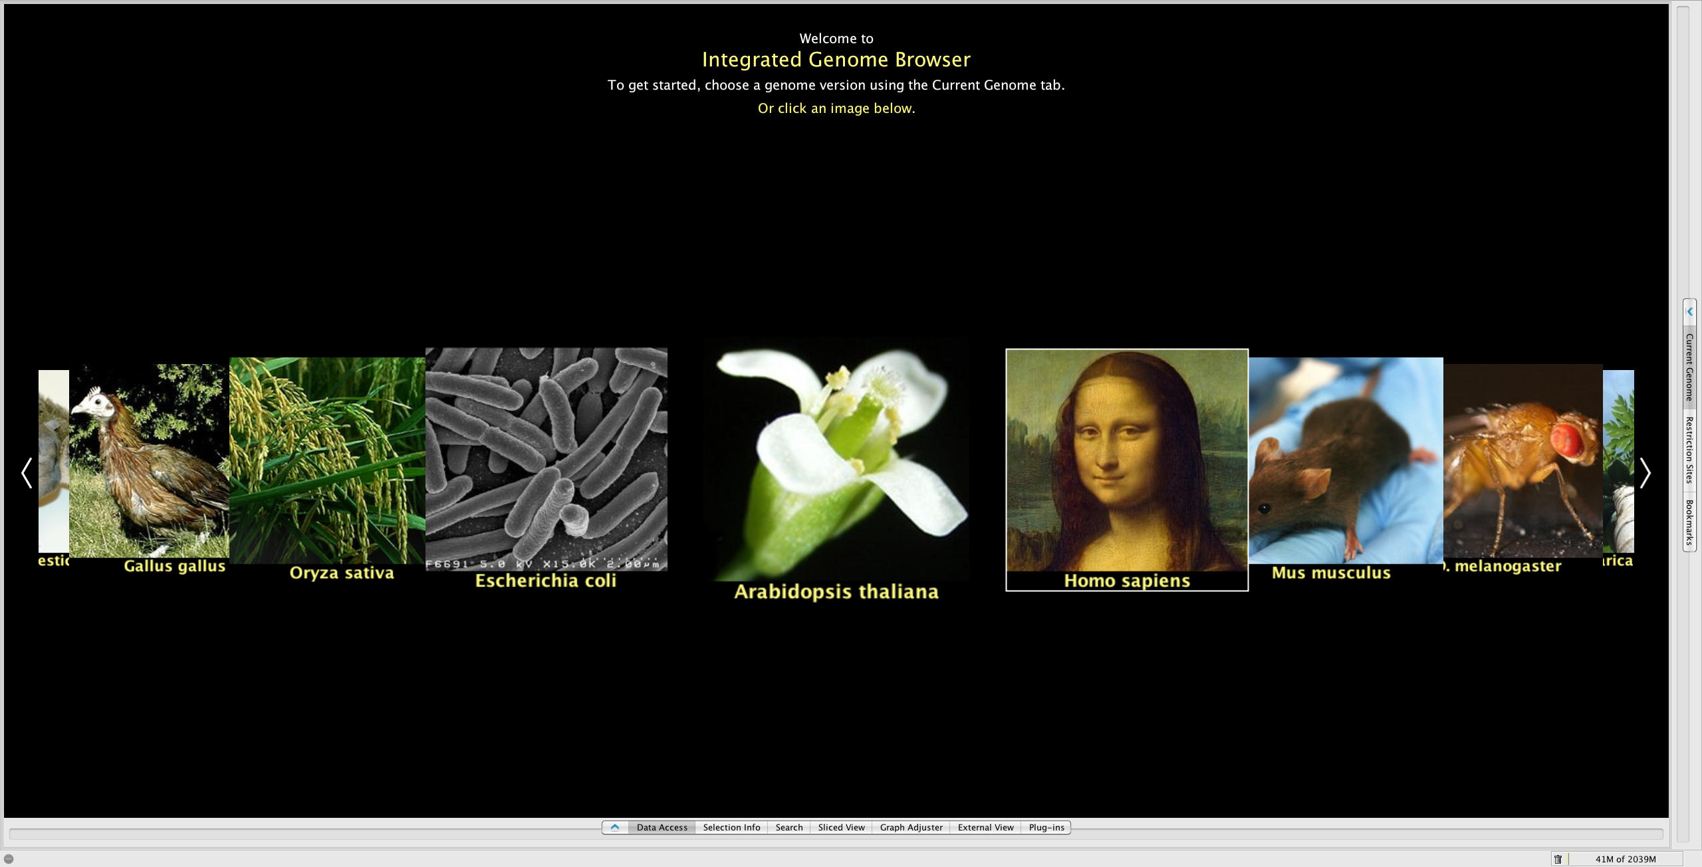Viewport: 1702px width, 867px height.
Task: Open the Current Genome side tab
Action: point(1689,367)
